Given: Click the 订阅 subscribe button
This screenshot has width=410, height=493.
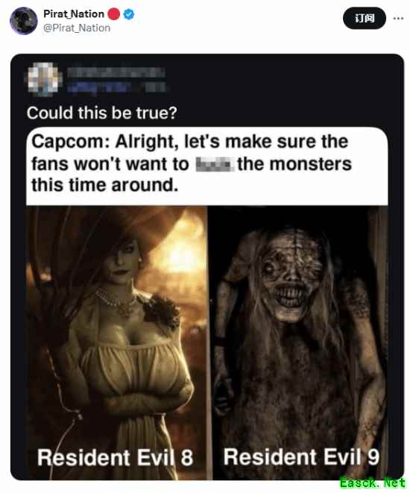Looking at the screenshot, I should 364,18.
